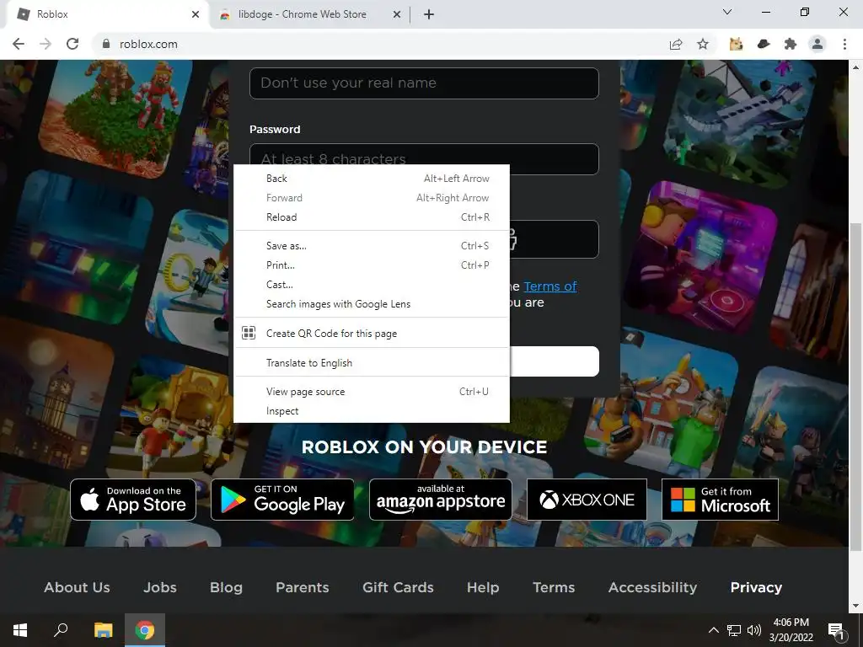Click the browser forward arrow button
The image size is (863, 647).
46,44
